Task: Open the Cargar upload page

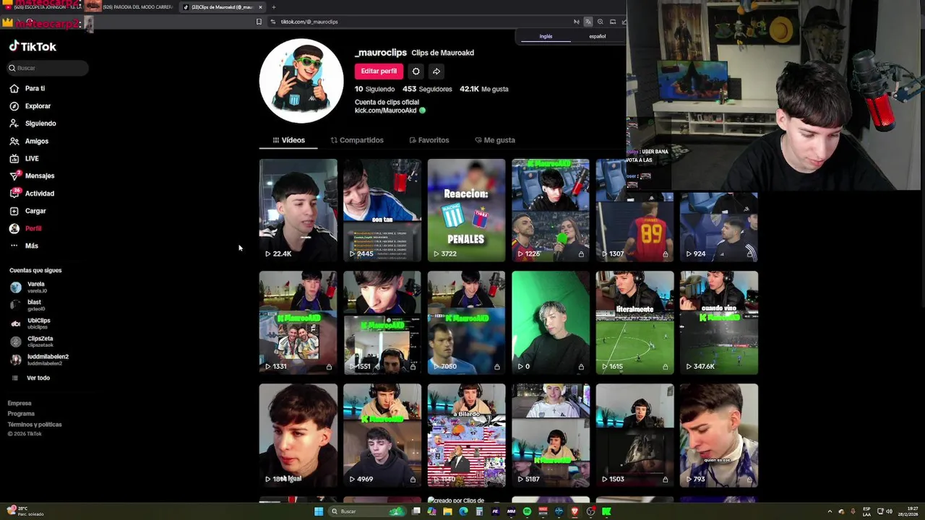Action: (x=27, y=211)
